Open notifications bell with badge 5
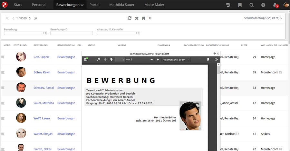The height and width of the screenshot is (151, 290). click(275, 5)
